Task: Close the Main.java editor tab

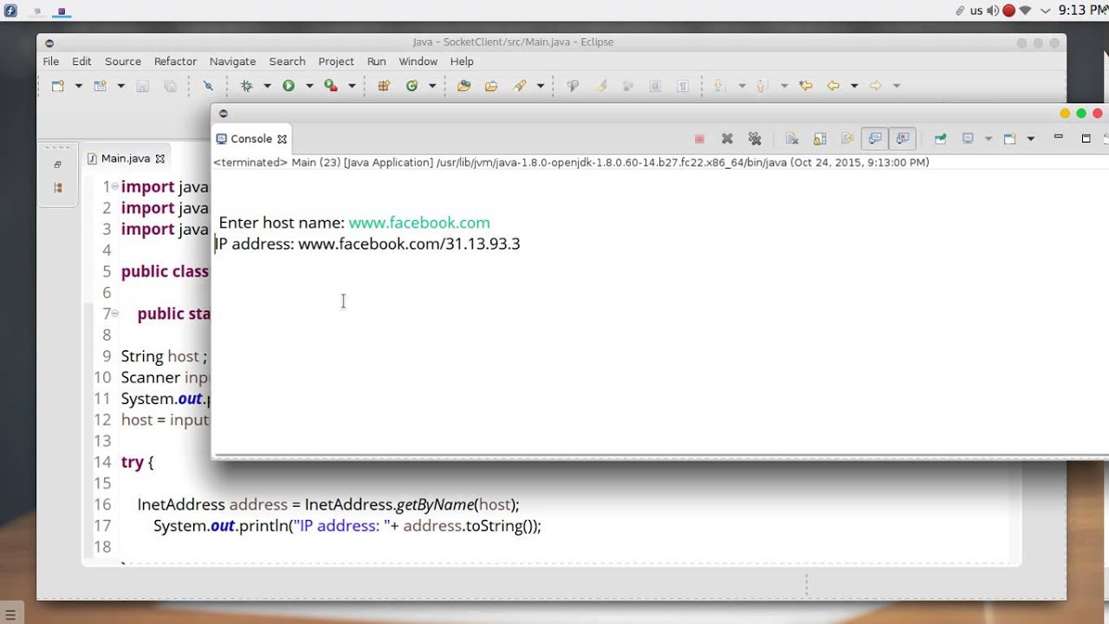Action: (159, 159)
